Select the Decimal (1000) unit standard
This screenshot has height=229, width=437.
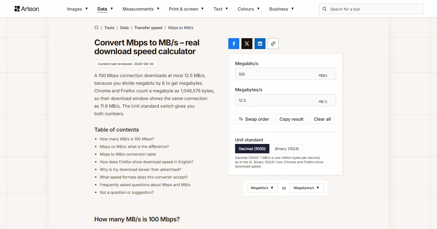pyautogui.click(x=252, y=149)
